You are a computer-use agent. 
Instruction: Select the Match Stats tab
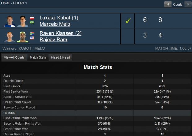tap(38, 57)
